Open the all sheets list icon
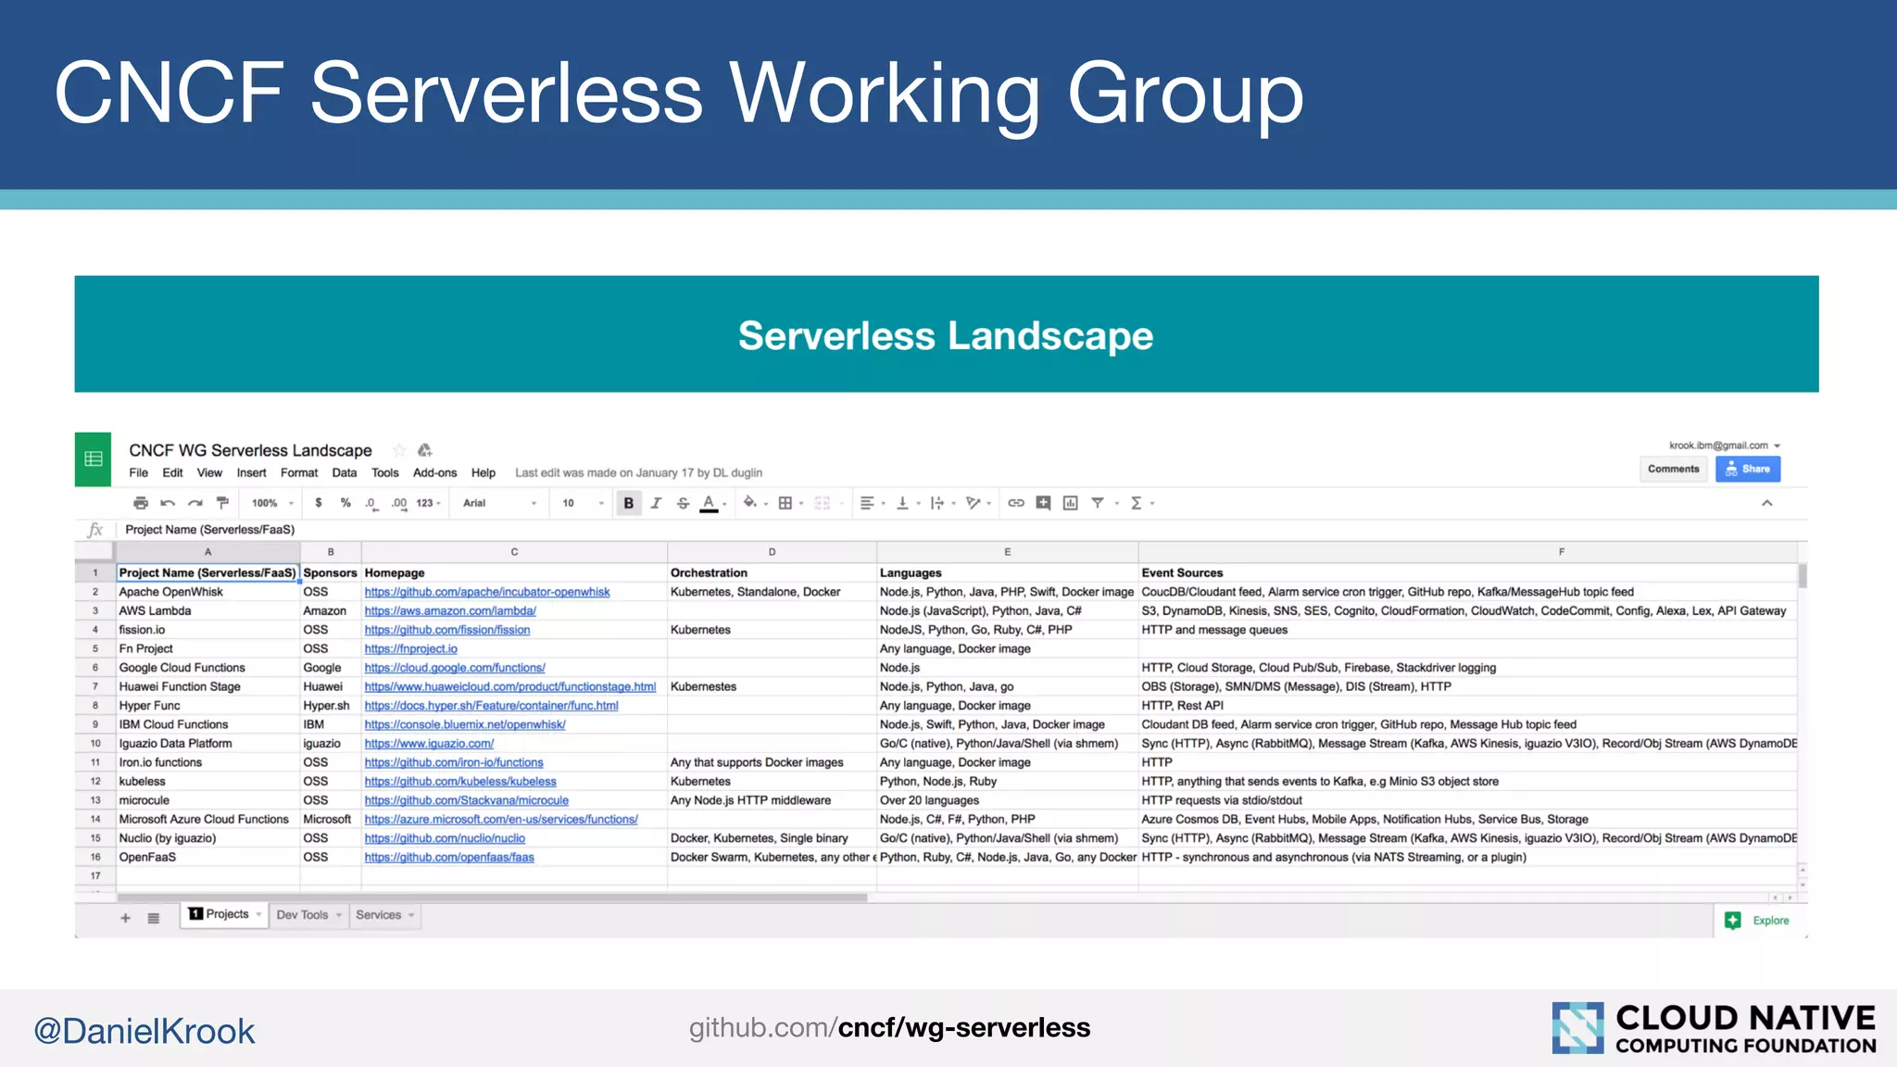This screenshot has height=1067, width=1897. 154,918
